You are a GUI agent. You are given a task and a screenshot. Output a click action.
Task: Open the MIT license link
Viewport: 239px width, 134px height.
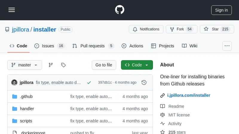pyautogui.click(x=179, y=115)
